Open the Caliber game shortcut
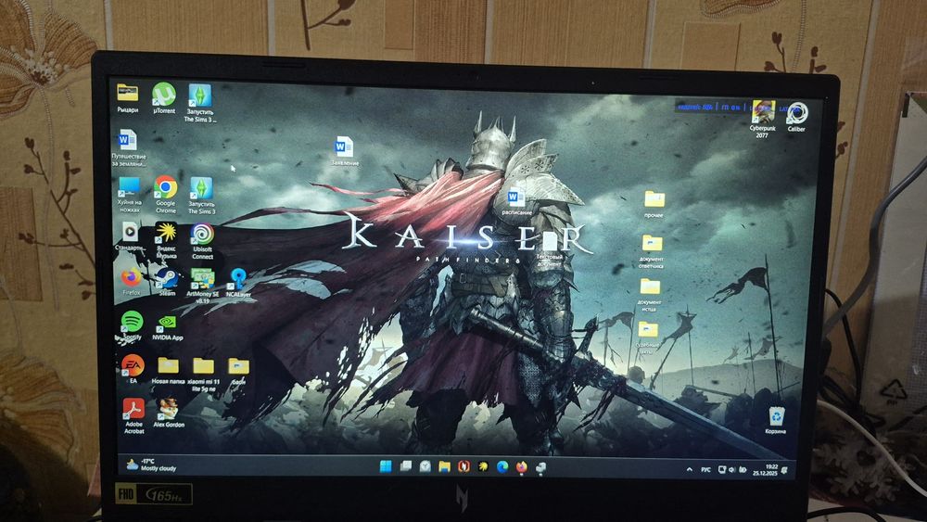 coord(796,117)
